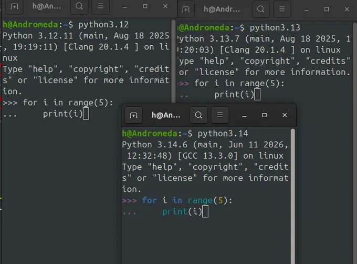This screenshot has height=264, width=357.
Task: Open new tab in python3.13 terminal
Action: [186, 9]
